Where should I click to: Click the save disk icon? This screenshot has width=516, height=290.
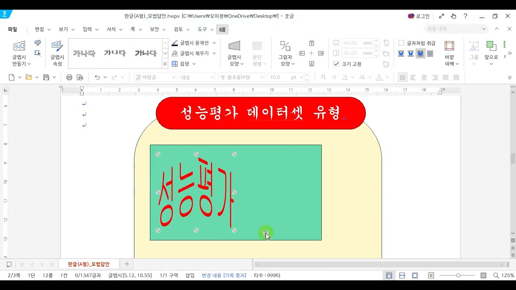tap(46, 77)
